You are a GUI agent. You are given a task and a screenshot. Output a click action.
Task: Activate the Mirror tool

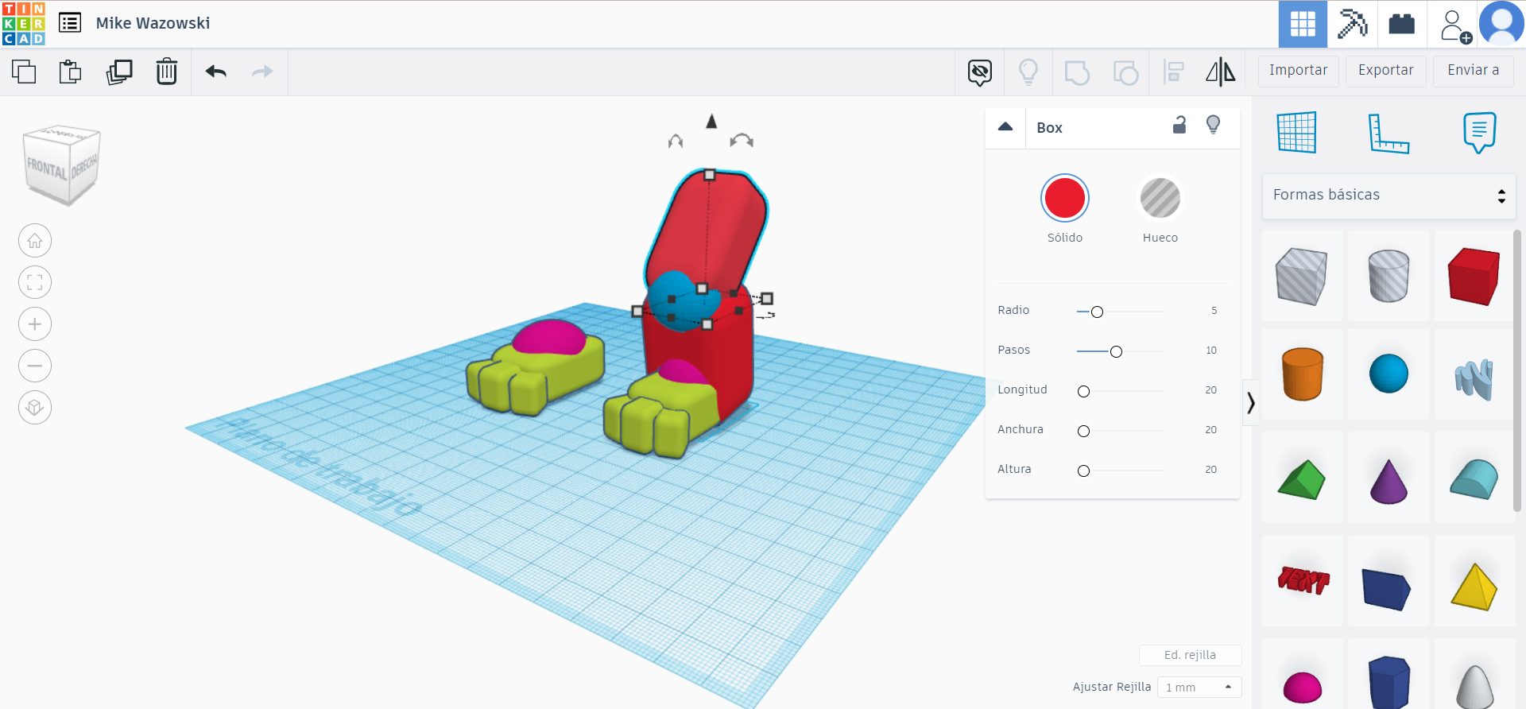coord(1221,72)
